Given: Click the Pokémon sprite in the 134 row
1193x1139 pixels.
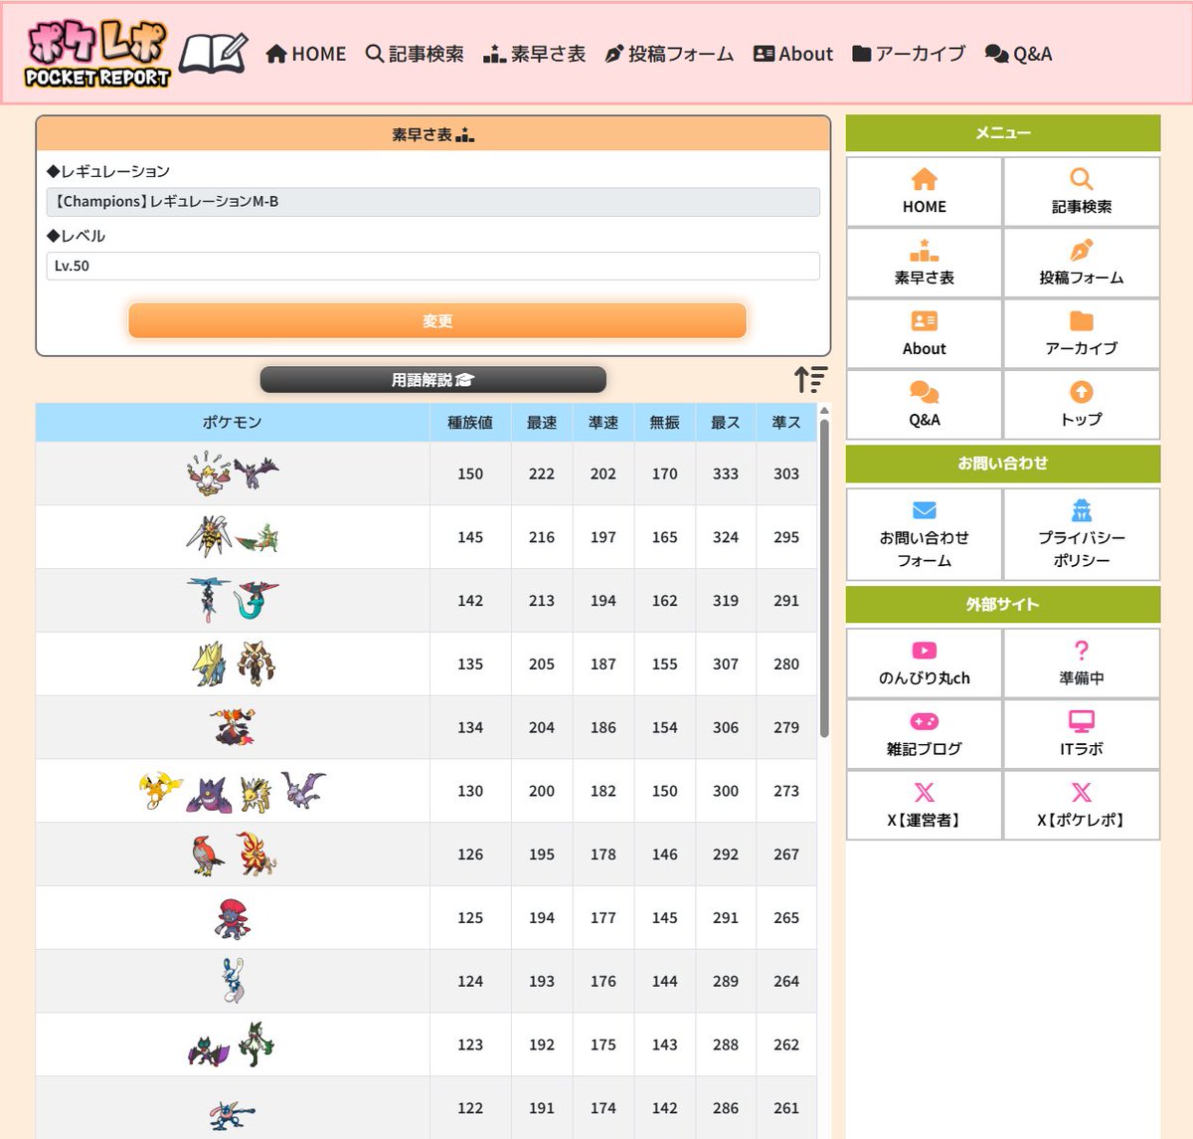Looking at the screenshot, I should pyautogui.click(x=233, y=727).
